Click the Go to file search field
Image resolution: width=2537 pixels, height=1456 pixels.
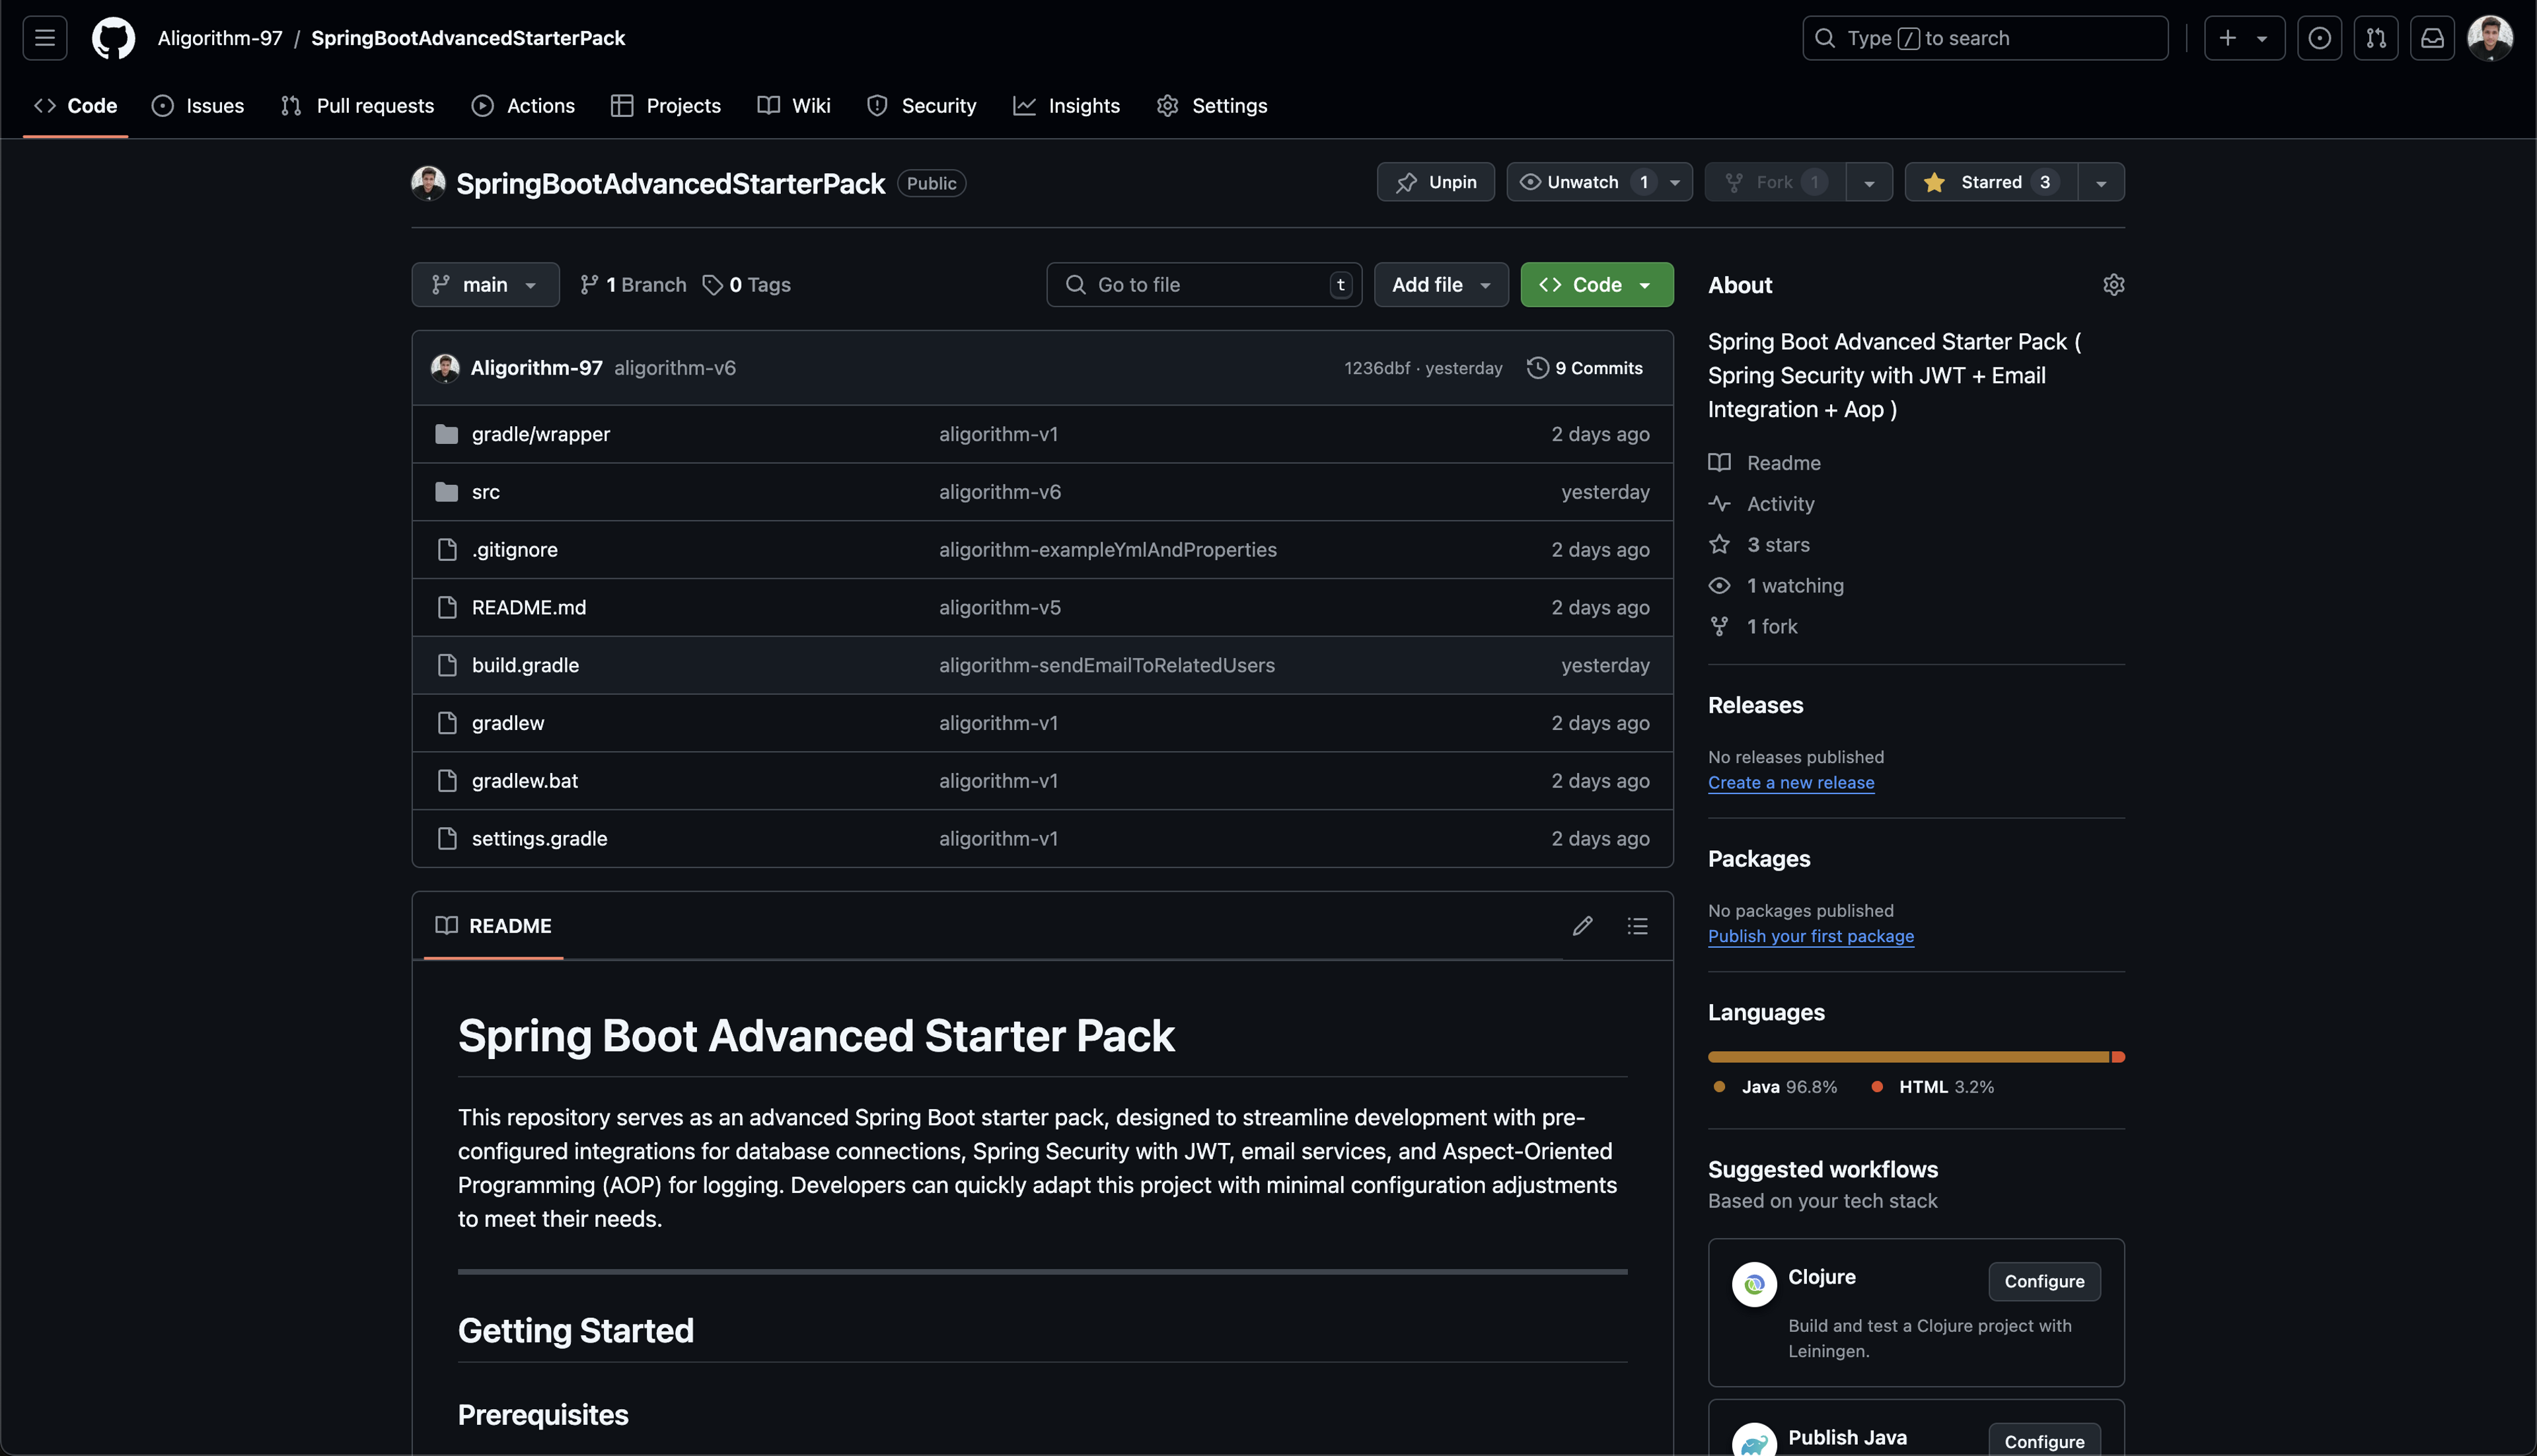1204,285
